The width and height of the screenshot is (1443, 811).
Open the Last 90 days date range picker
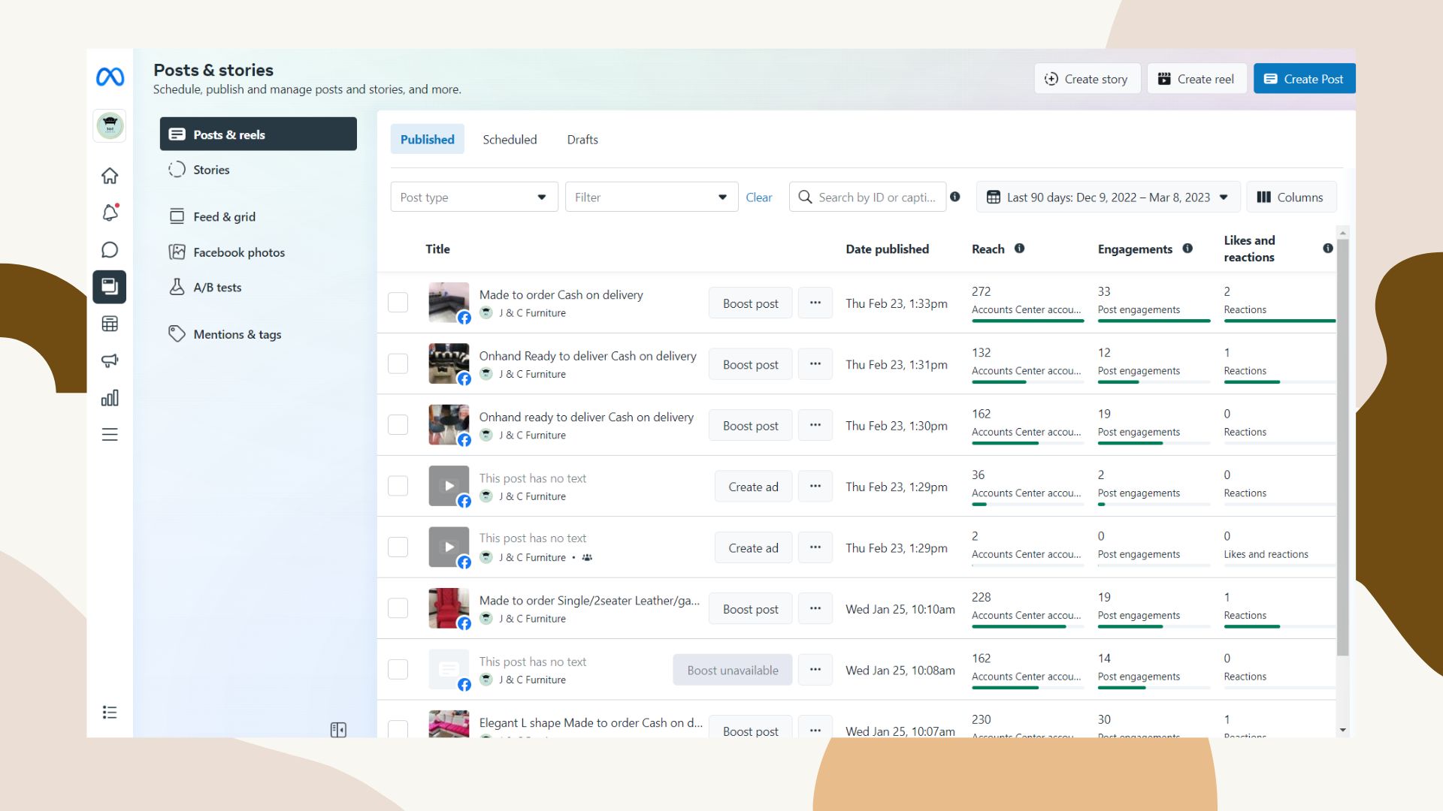click(x=1107, y=197)
